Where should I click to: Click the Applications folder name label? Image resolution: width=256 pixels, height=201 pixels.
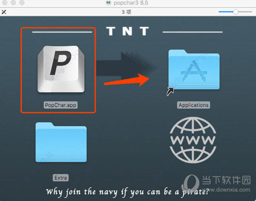point(194,105)
